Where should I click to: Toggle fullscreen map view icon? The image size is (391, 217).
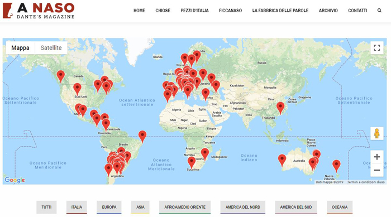pyautogui.click(x=377, y=47)
